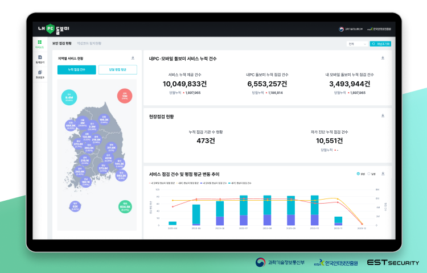427x273 pixels.
Task: Click the 전북 215.9K map bubble
Action: (85, 160)
